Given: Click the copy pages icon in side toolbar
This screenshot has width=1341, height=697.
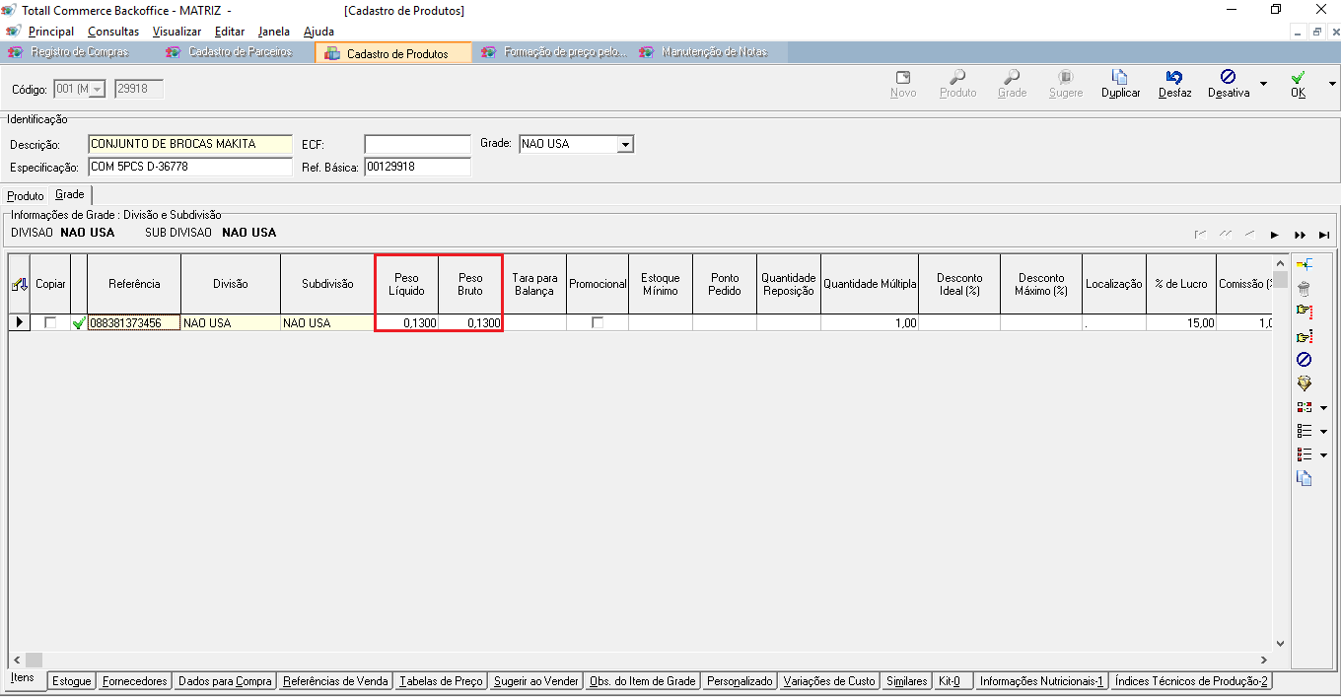Looking at the screenshot, I should coord(1304,478).
